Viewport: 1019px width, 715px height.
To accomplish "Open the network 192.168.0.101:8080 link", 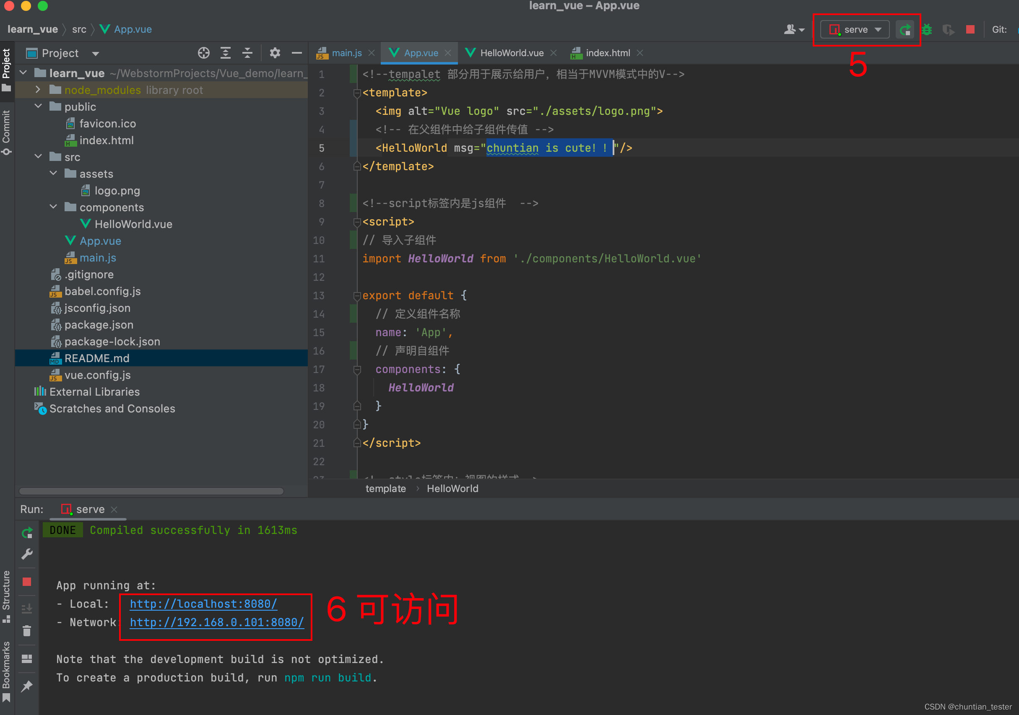I will (x=216, y=622).
